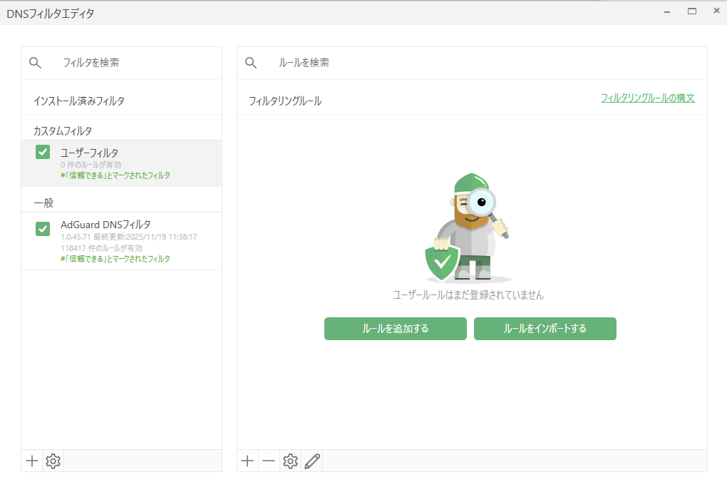This screenshot has width=727, height=492.
Task: Disable the AdGuard DNSフィルタ checkbox
Action: pyautogui.click(x=43, y=229)
